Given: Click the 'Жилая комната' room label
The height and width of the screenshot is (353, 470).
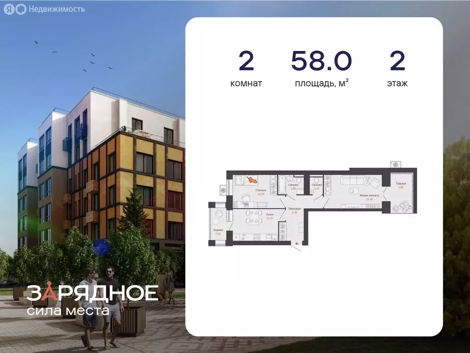Looking at the screenshot, I should (x=369, y=195).
